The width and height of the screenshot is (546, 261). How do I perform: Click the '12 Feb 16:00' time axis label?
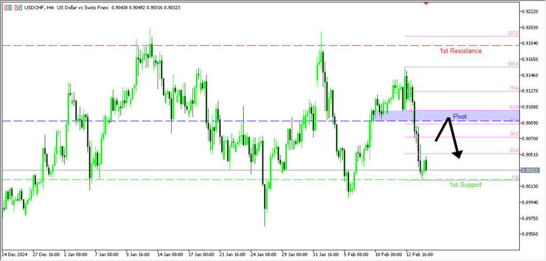click(419, 255)
